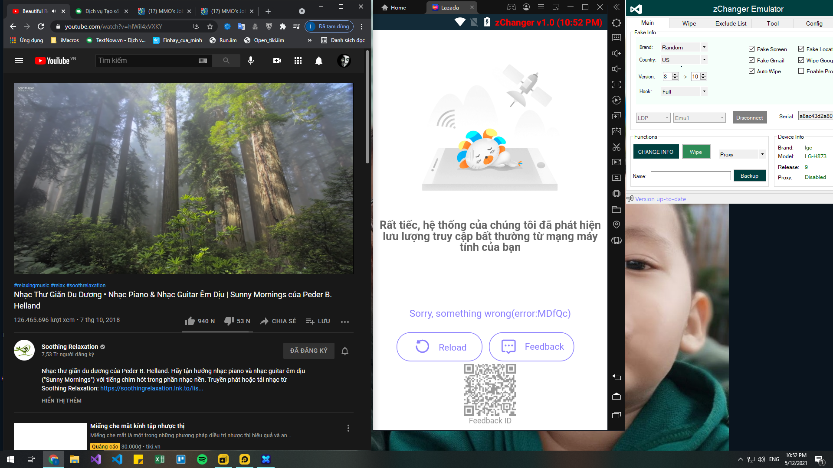Click Feedback button in Lazada app

(x=531, y=347)
